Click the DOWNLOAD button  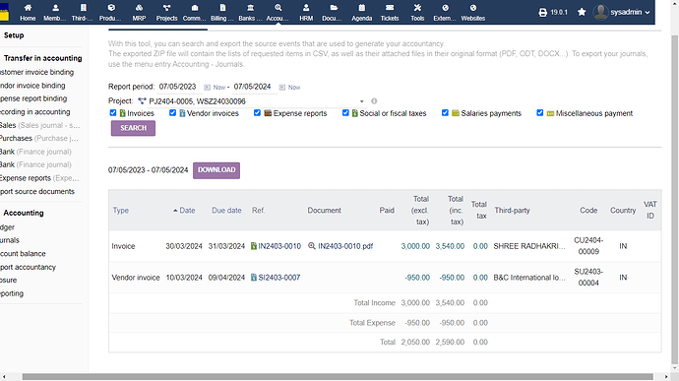(x=216, y=170)
